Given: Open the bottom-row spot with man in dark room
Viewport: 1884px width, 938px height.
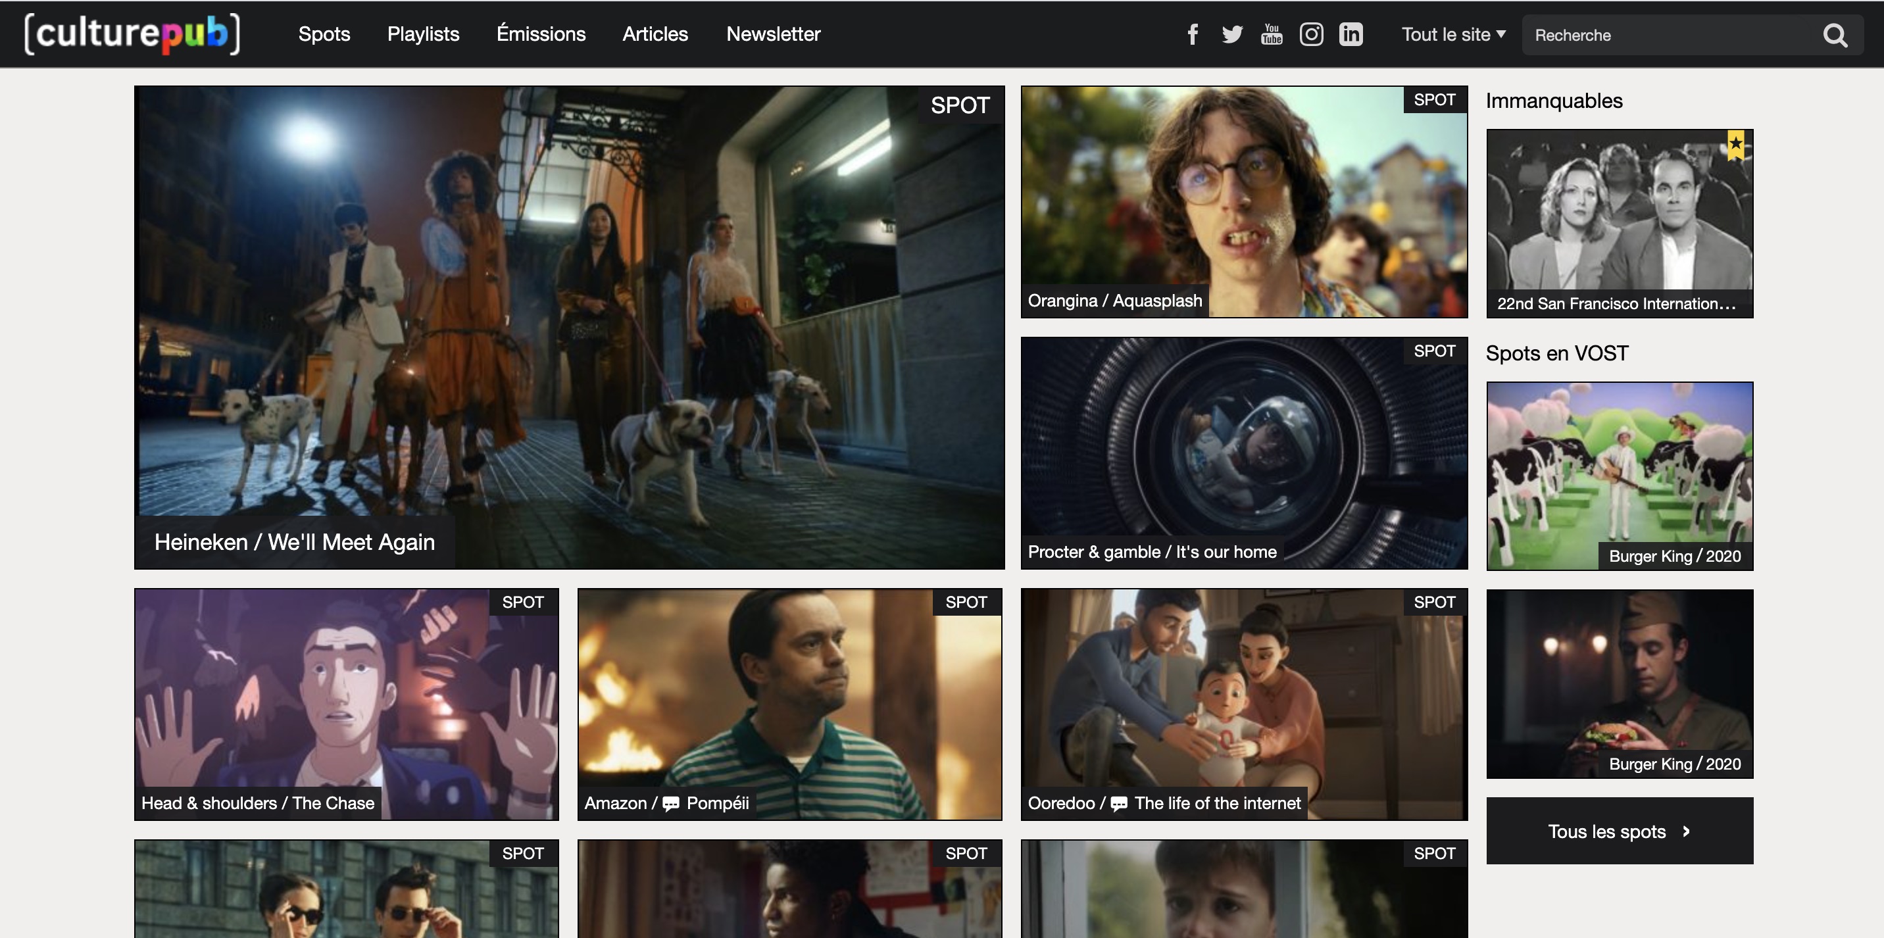Looking at the screenshot, I should 790,889.
